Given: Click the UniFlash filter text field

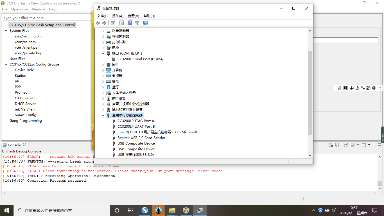Looking at the screenshot, I should (x=47, y=18).
